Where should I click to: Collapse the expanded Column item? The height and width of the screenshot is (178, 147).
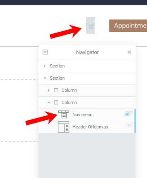(49, 102)
